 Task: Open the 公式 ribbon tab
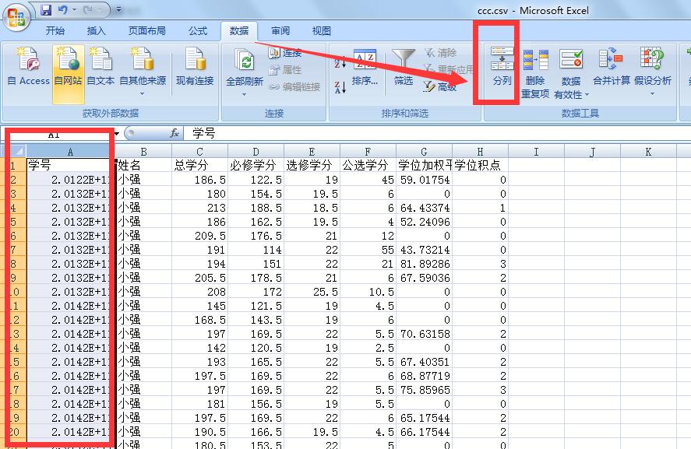click(x=198, y=31)
